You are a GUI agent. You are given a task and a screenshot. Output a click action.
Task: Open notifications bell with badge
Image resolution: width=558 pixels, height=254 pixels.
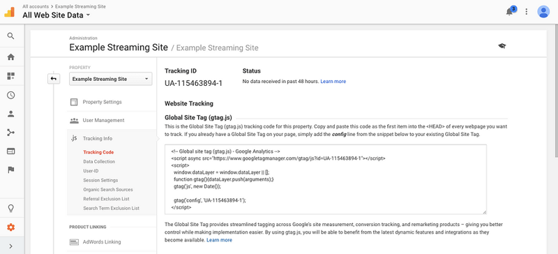click(511, 11)
